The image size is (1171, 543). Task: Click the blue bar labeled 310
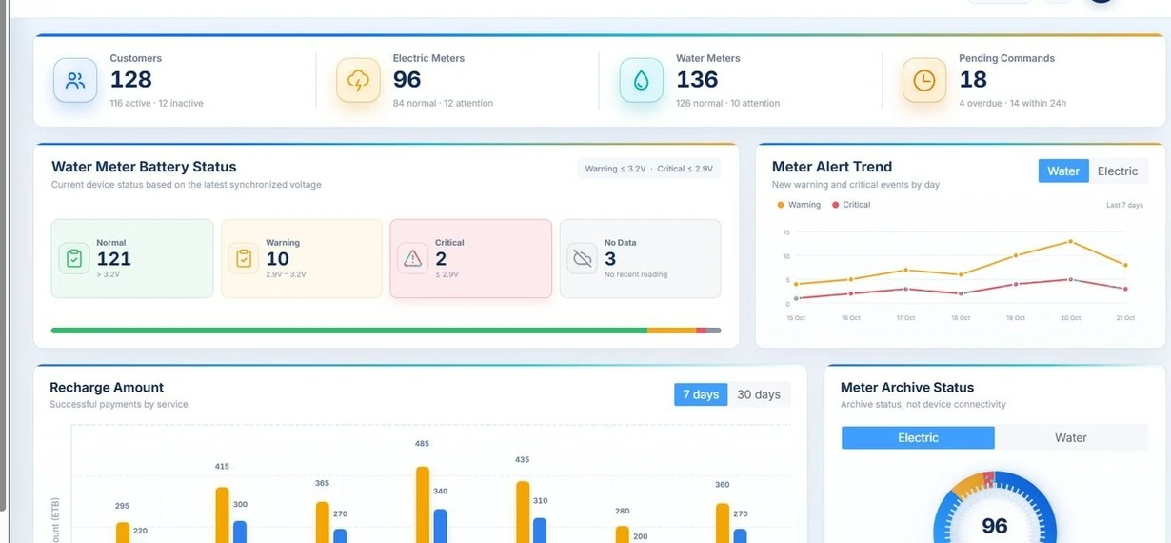(540, 531)
